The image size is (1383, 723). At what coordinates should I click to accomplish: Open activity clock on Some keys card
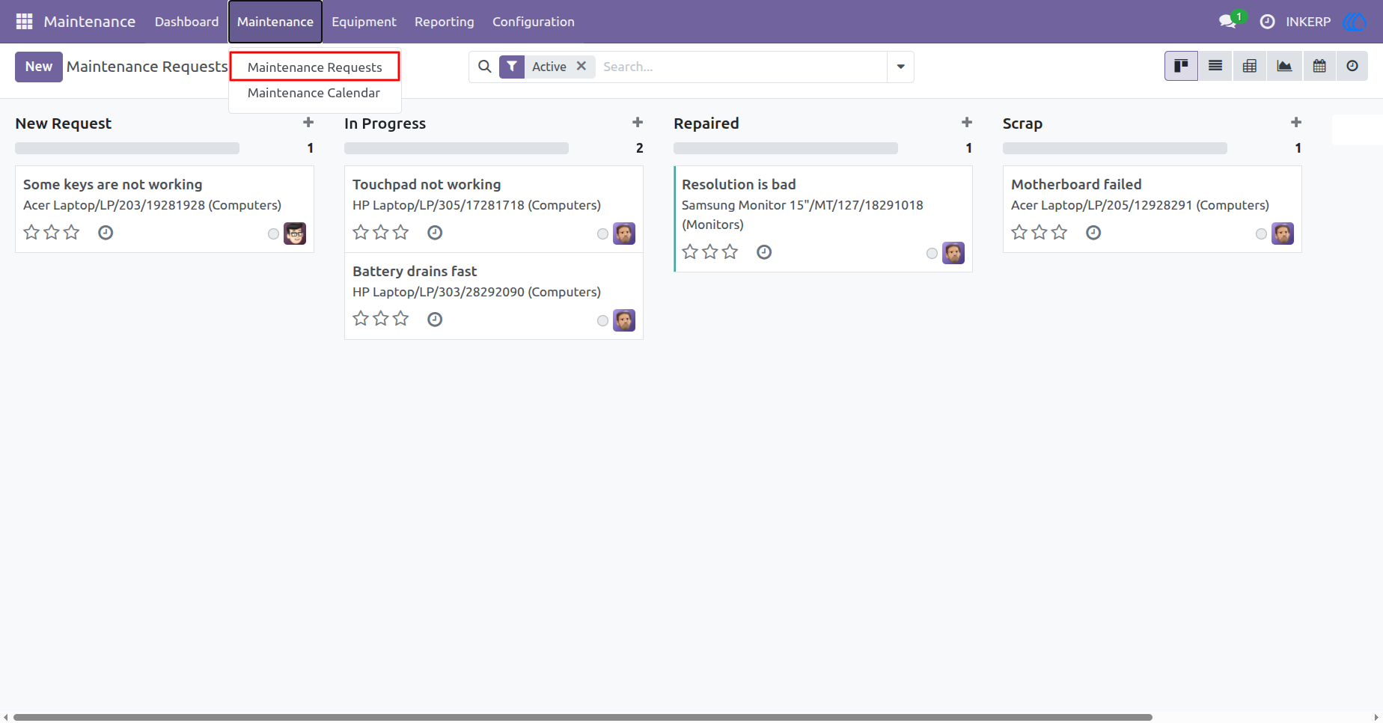[106, 233]
